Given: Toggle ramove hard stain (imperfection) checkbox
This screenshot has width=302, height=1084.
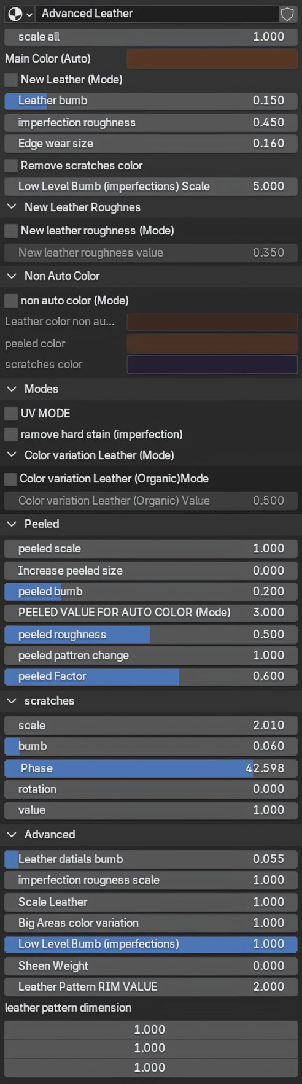Looking at the screenshot, I should pyautogui.click(x=11, y=435).
